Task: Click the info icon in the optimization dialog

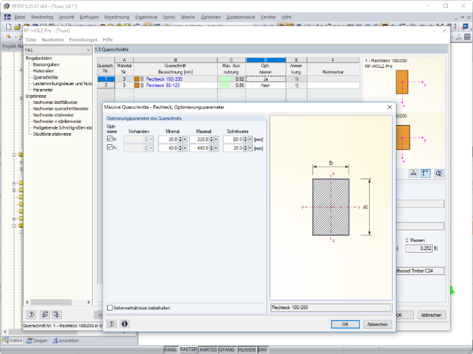Action: point(124,324)
